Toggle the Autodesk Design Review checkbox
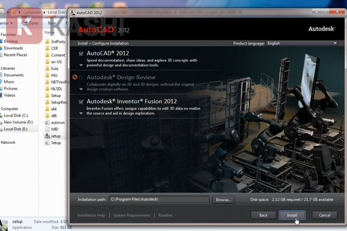The width and height of the screenshot is (347, 231). click(x=81, y=77)
